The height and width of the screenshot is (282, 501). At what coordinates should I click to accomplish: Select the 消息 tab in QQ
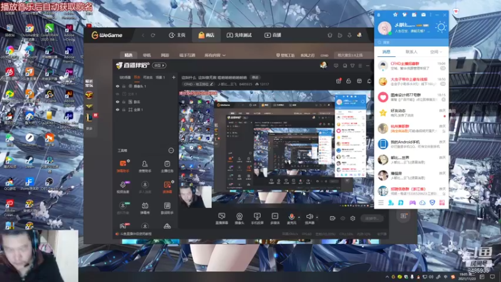(x=386, y=52)
